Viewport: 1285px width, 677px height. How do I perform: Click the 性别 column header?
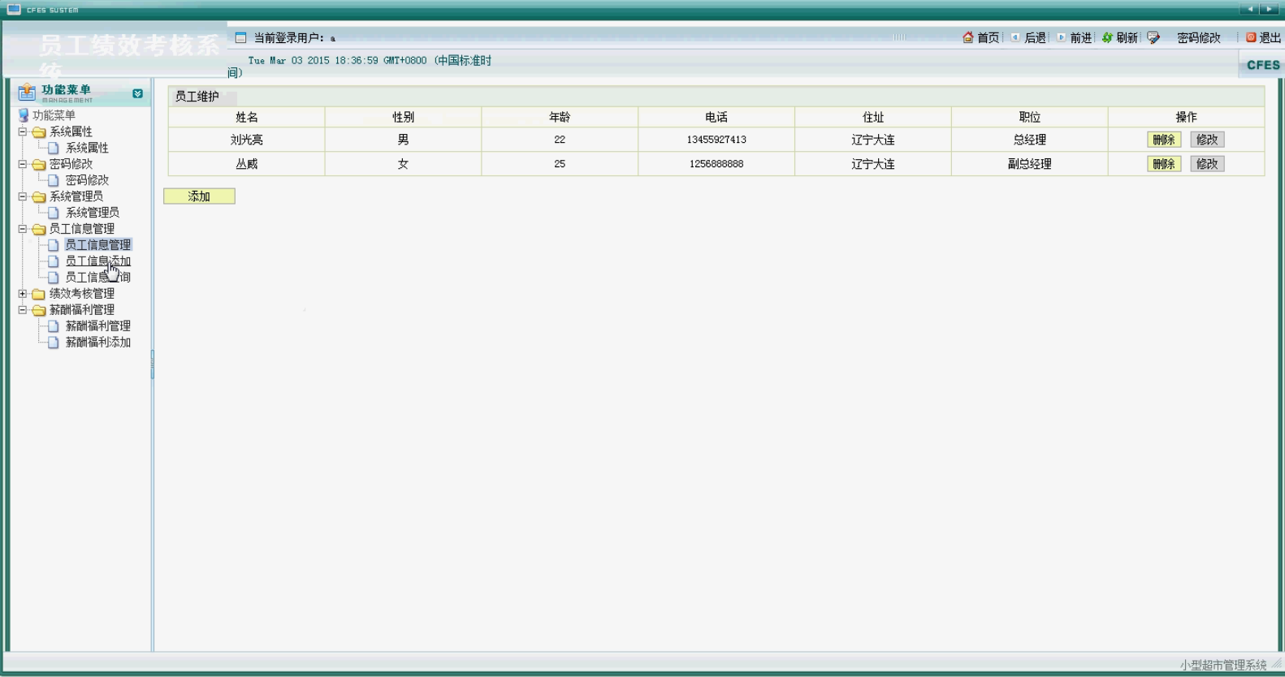[403, 117]
